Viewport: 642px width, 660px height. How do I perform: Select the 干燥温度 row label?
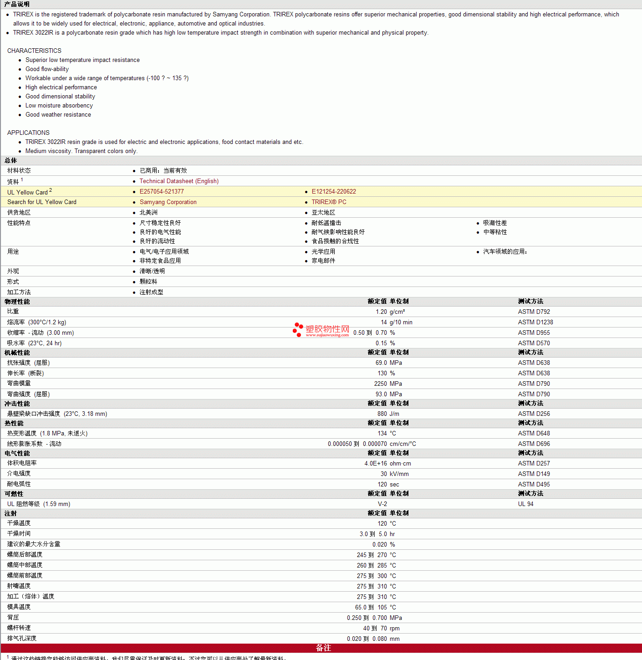[x=19, y=523]
